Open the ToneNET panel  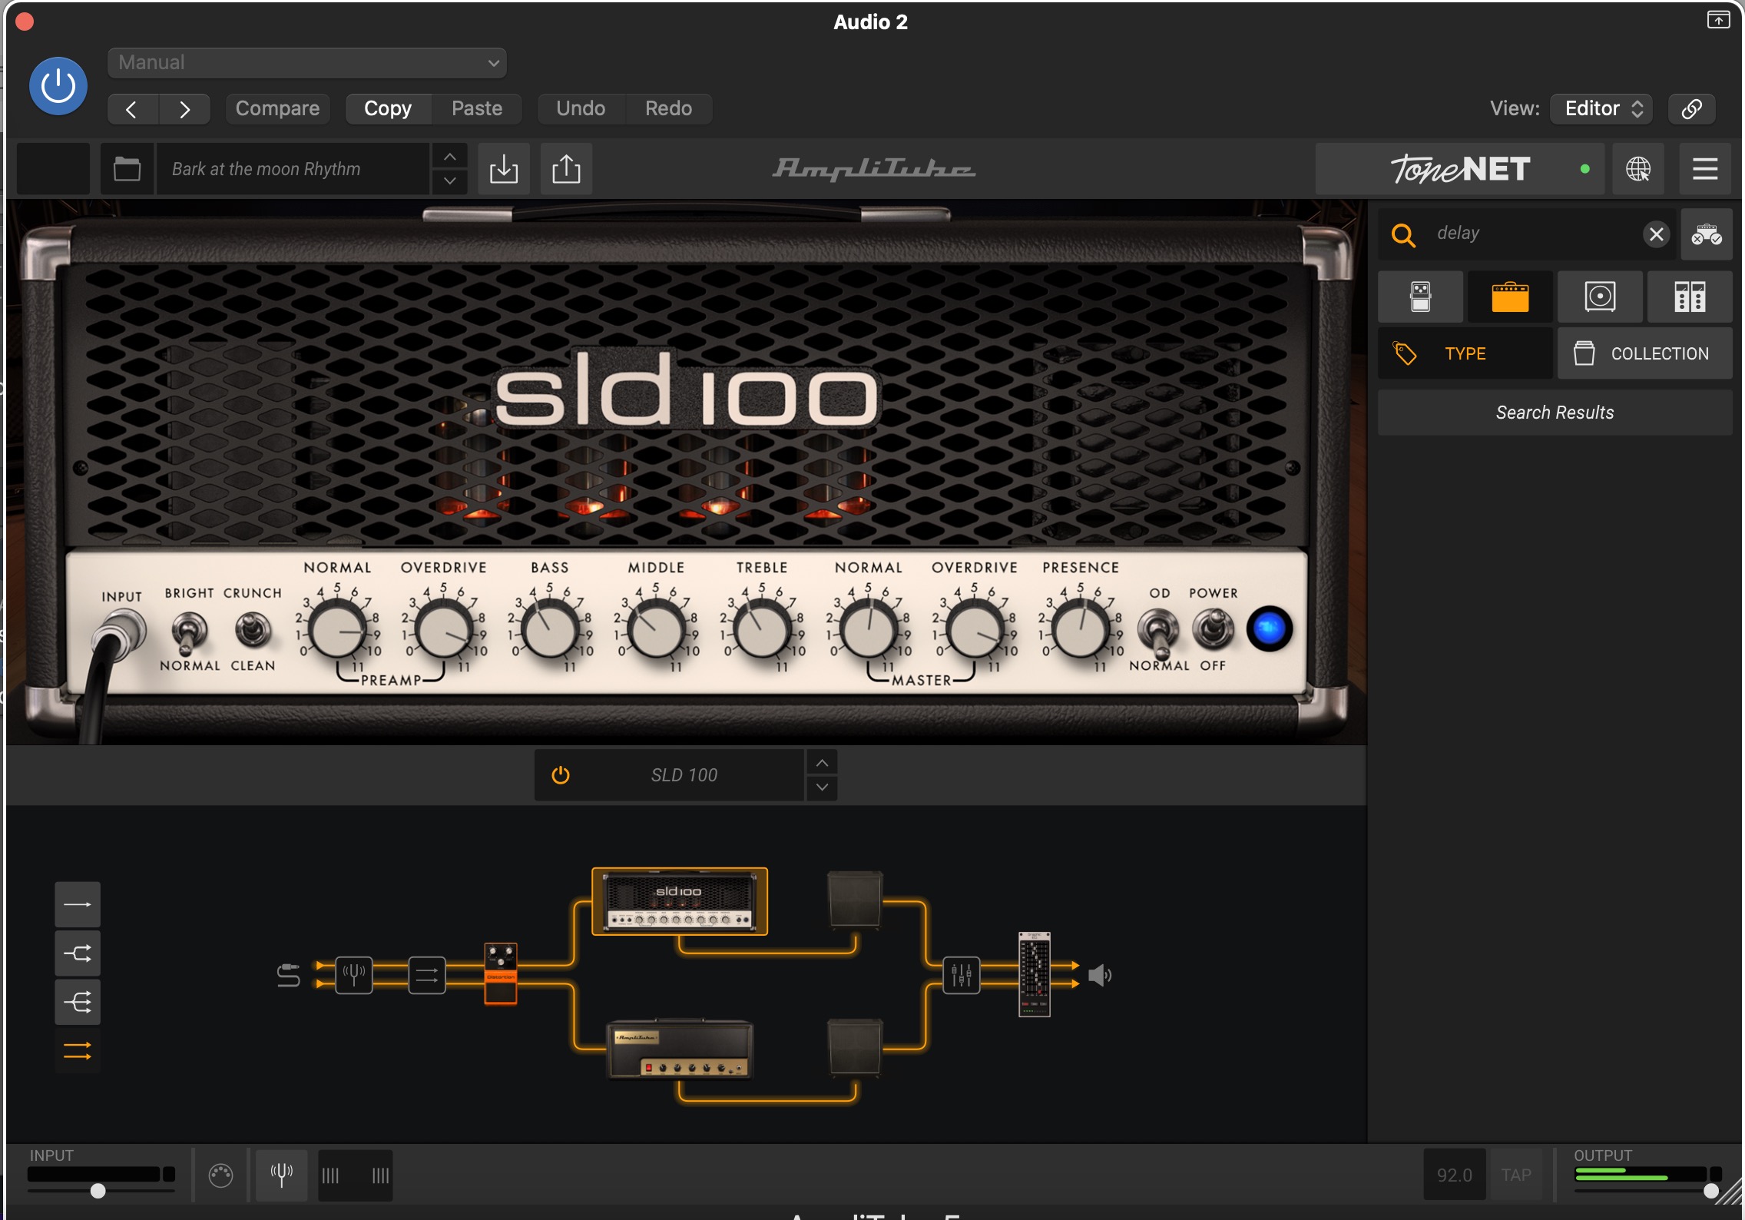point(1459,169)
